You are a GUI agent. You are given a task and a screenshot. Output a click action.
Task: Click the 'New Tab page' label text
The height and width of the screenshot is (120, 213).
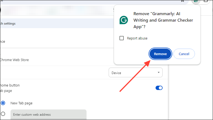pyautogui.click(x=22, y=103)
